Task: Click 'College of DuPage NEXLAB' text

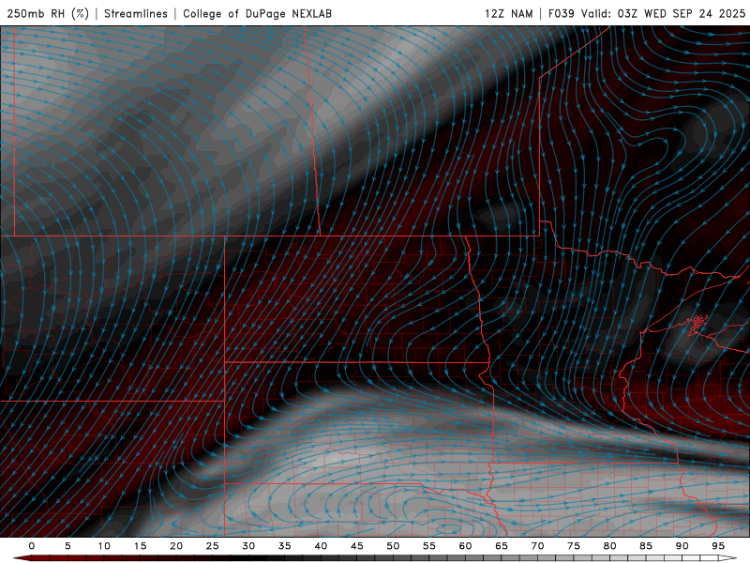Action: pos(257,14)
